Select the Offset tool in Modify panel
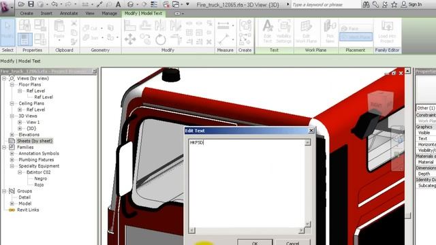 [x=145, y=26]
